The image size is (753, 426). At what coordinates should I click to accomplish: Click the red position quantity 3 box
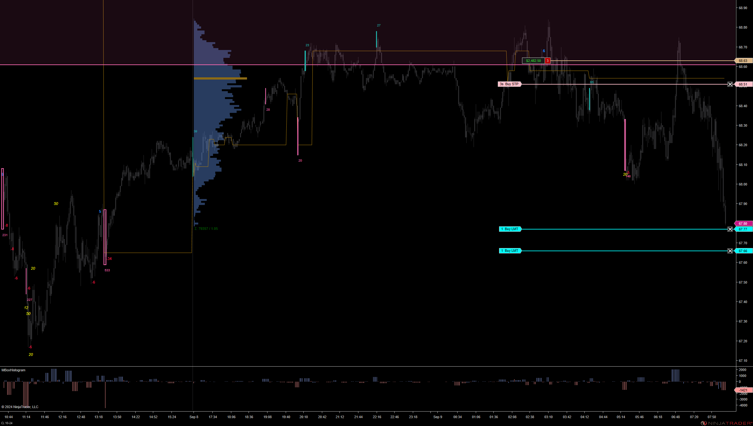click(x=548, y=61)
